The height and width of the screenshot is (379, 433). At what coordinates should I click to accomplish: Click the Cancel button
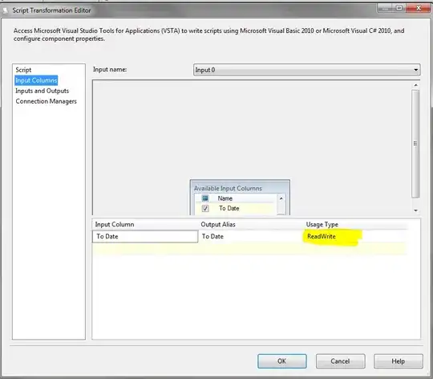[x=340, y=361]
